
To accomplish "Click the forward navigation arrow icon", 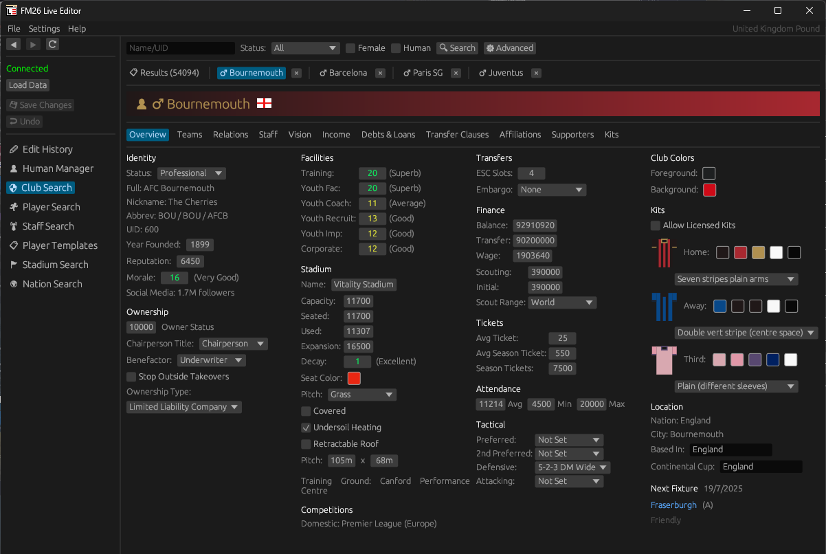I will [x=33, y=45].
